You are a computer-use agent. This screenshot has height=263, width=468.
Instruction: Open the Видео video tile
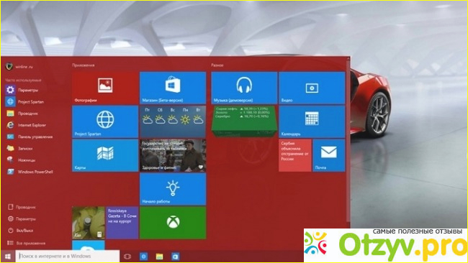[x=312, y=88]
